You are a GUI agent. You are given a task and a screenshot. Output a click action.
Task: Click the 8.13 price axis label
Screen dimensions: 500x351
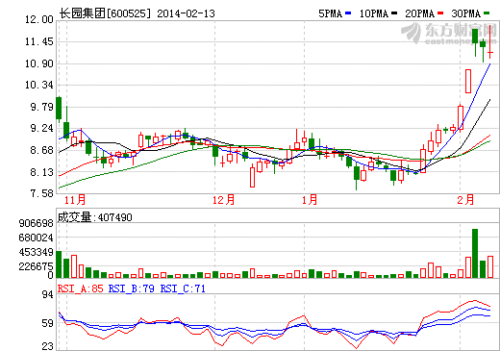tap(41, 172)
